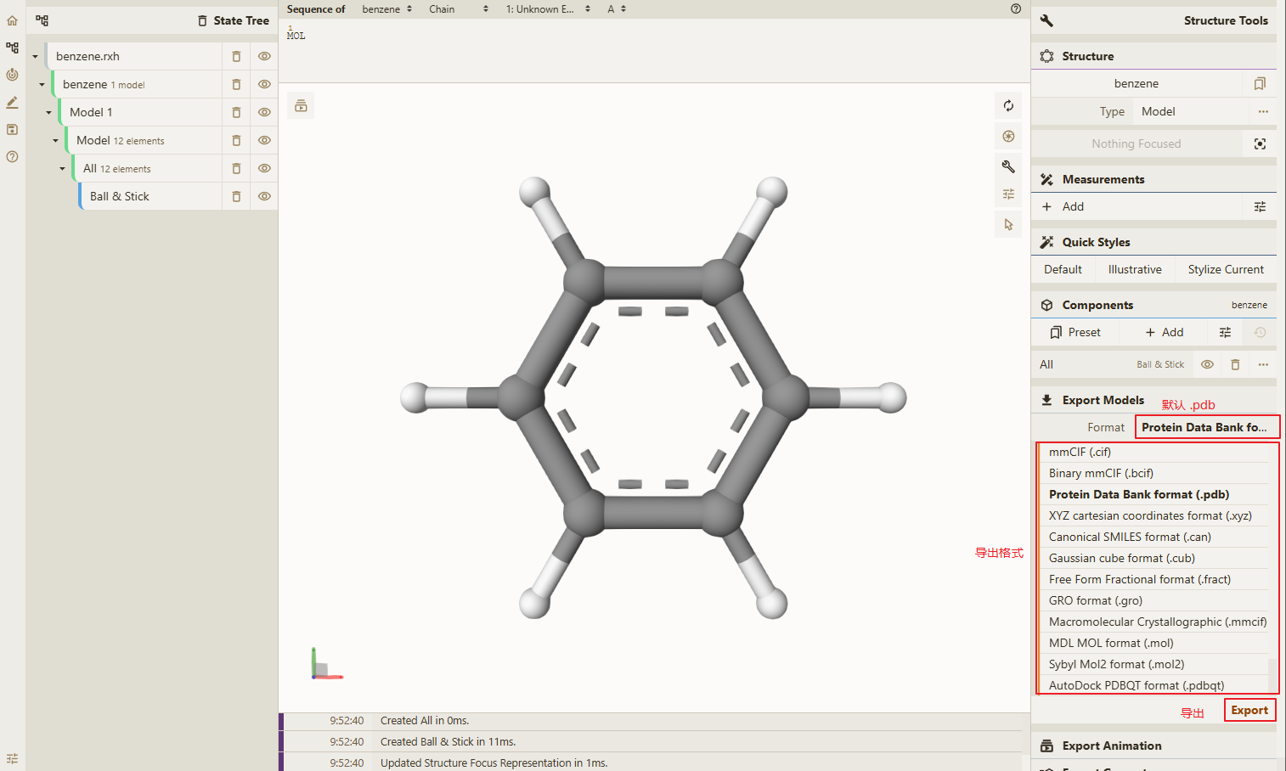Open measurement options sliders icon

(1260, 206)
